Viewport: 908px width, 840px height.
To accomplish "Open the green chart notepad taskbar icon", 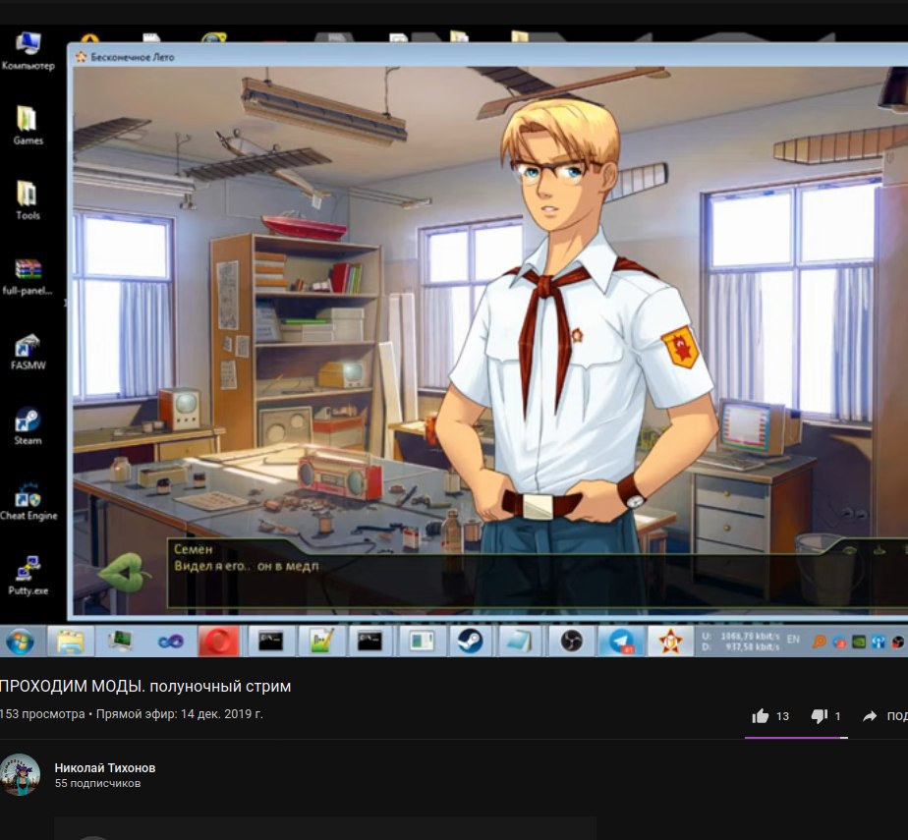I will [320, 641].
